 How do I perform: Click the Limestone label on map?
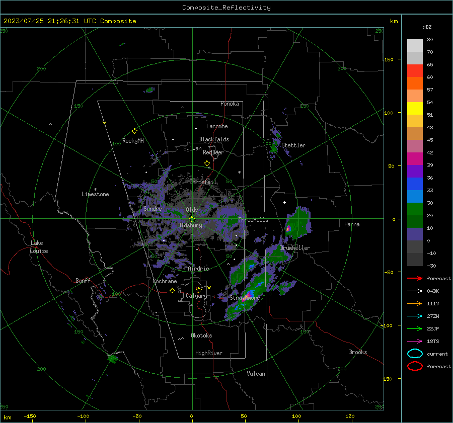click(x=95, y=194)
